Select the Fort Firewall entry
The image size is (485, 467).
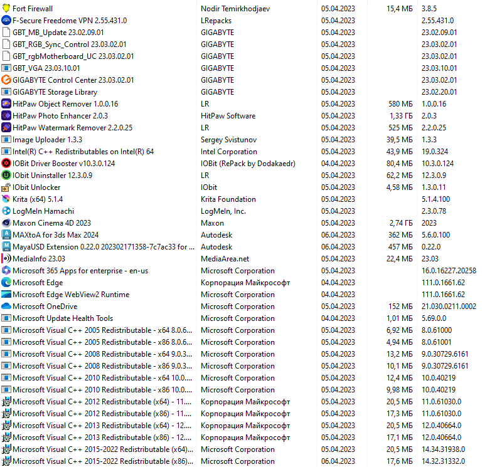point(33,8)
